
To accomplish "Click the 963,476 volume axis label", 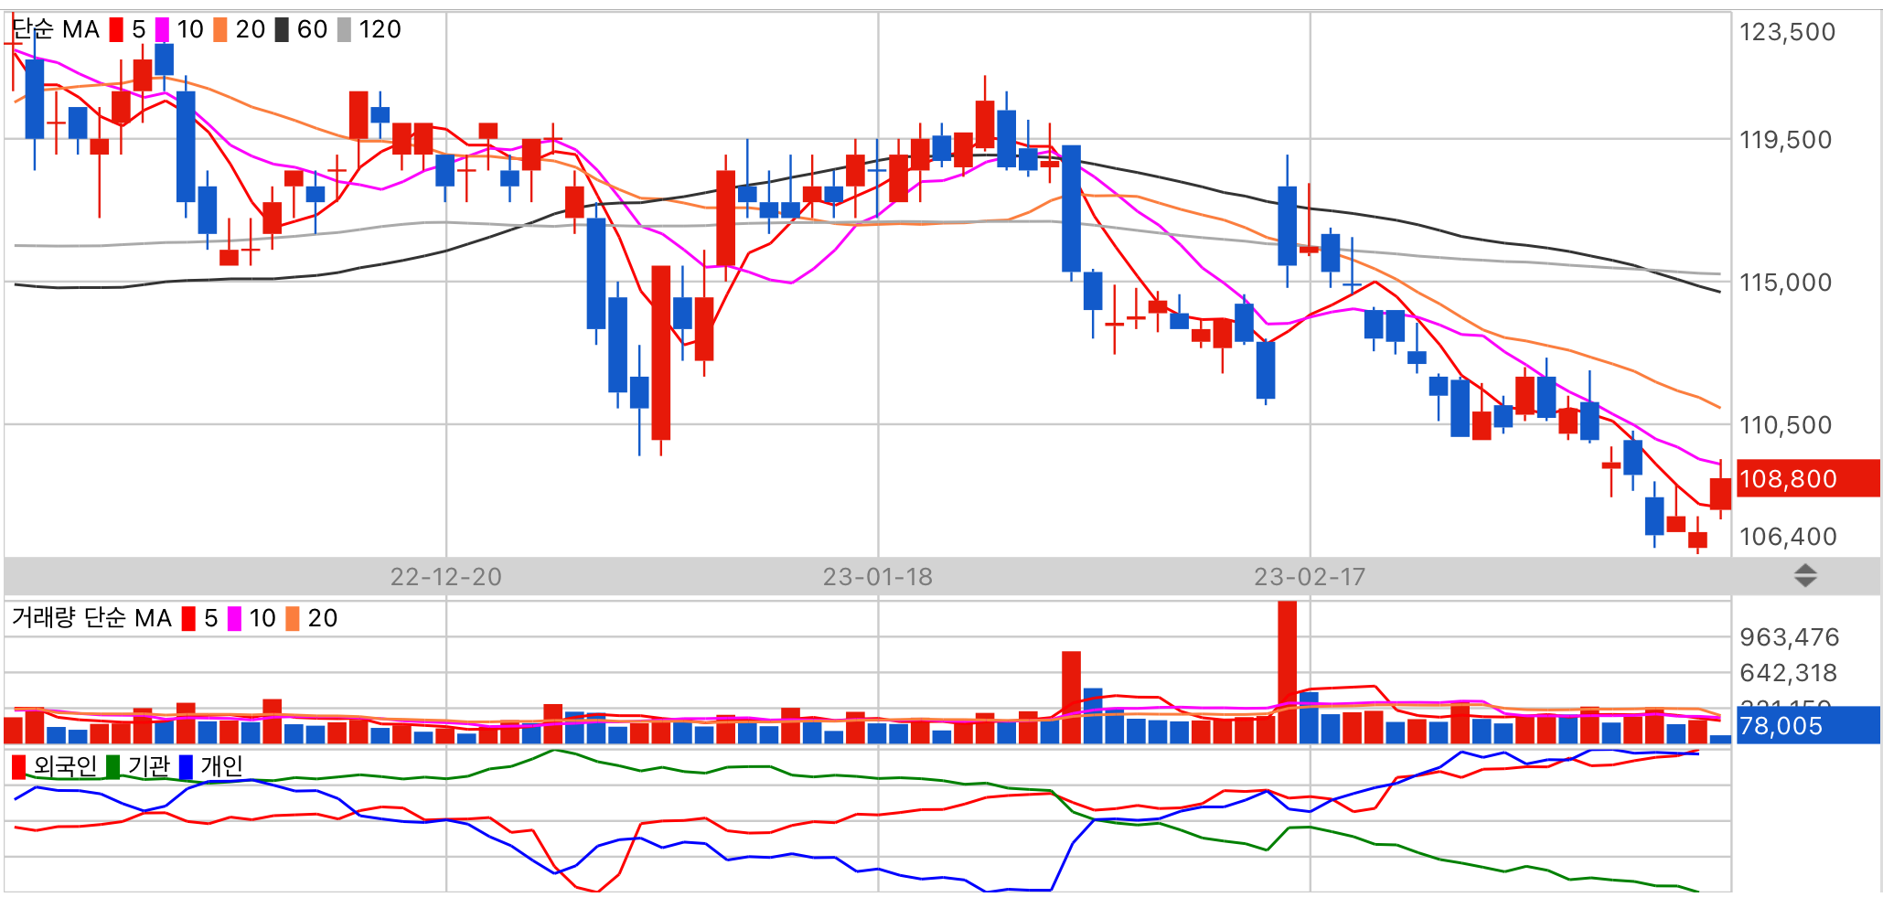I will tap(1789, 637).
